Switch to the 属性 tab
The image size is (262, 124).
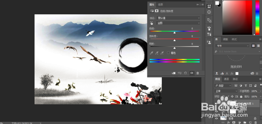pos(152,4)
